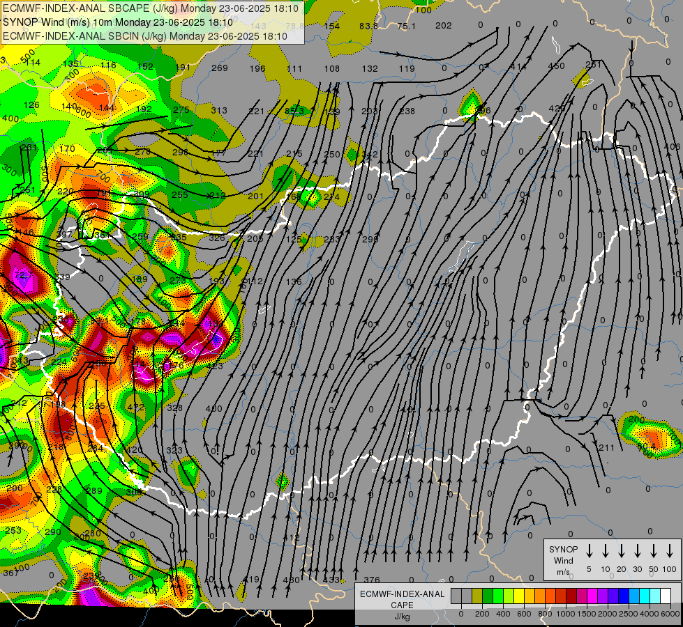Click the map value 85.3
683x627 pixels.
(294, 111)
